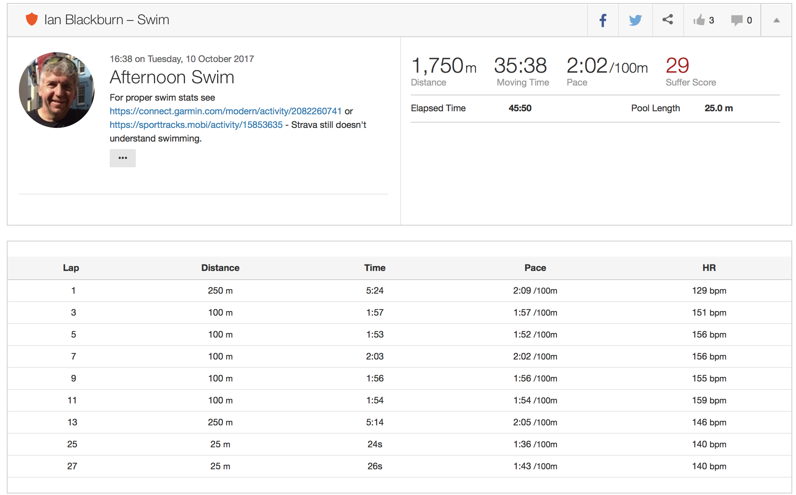Image resolution: width=796 pixels, height=495 pixels.
Task: Share activity on Facebook
Action: [603, 20]
